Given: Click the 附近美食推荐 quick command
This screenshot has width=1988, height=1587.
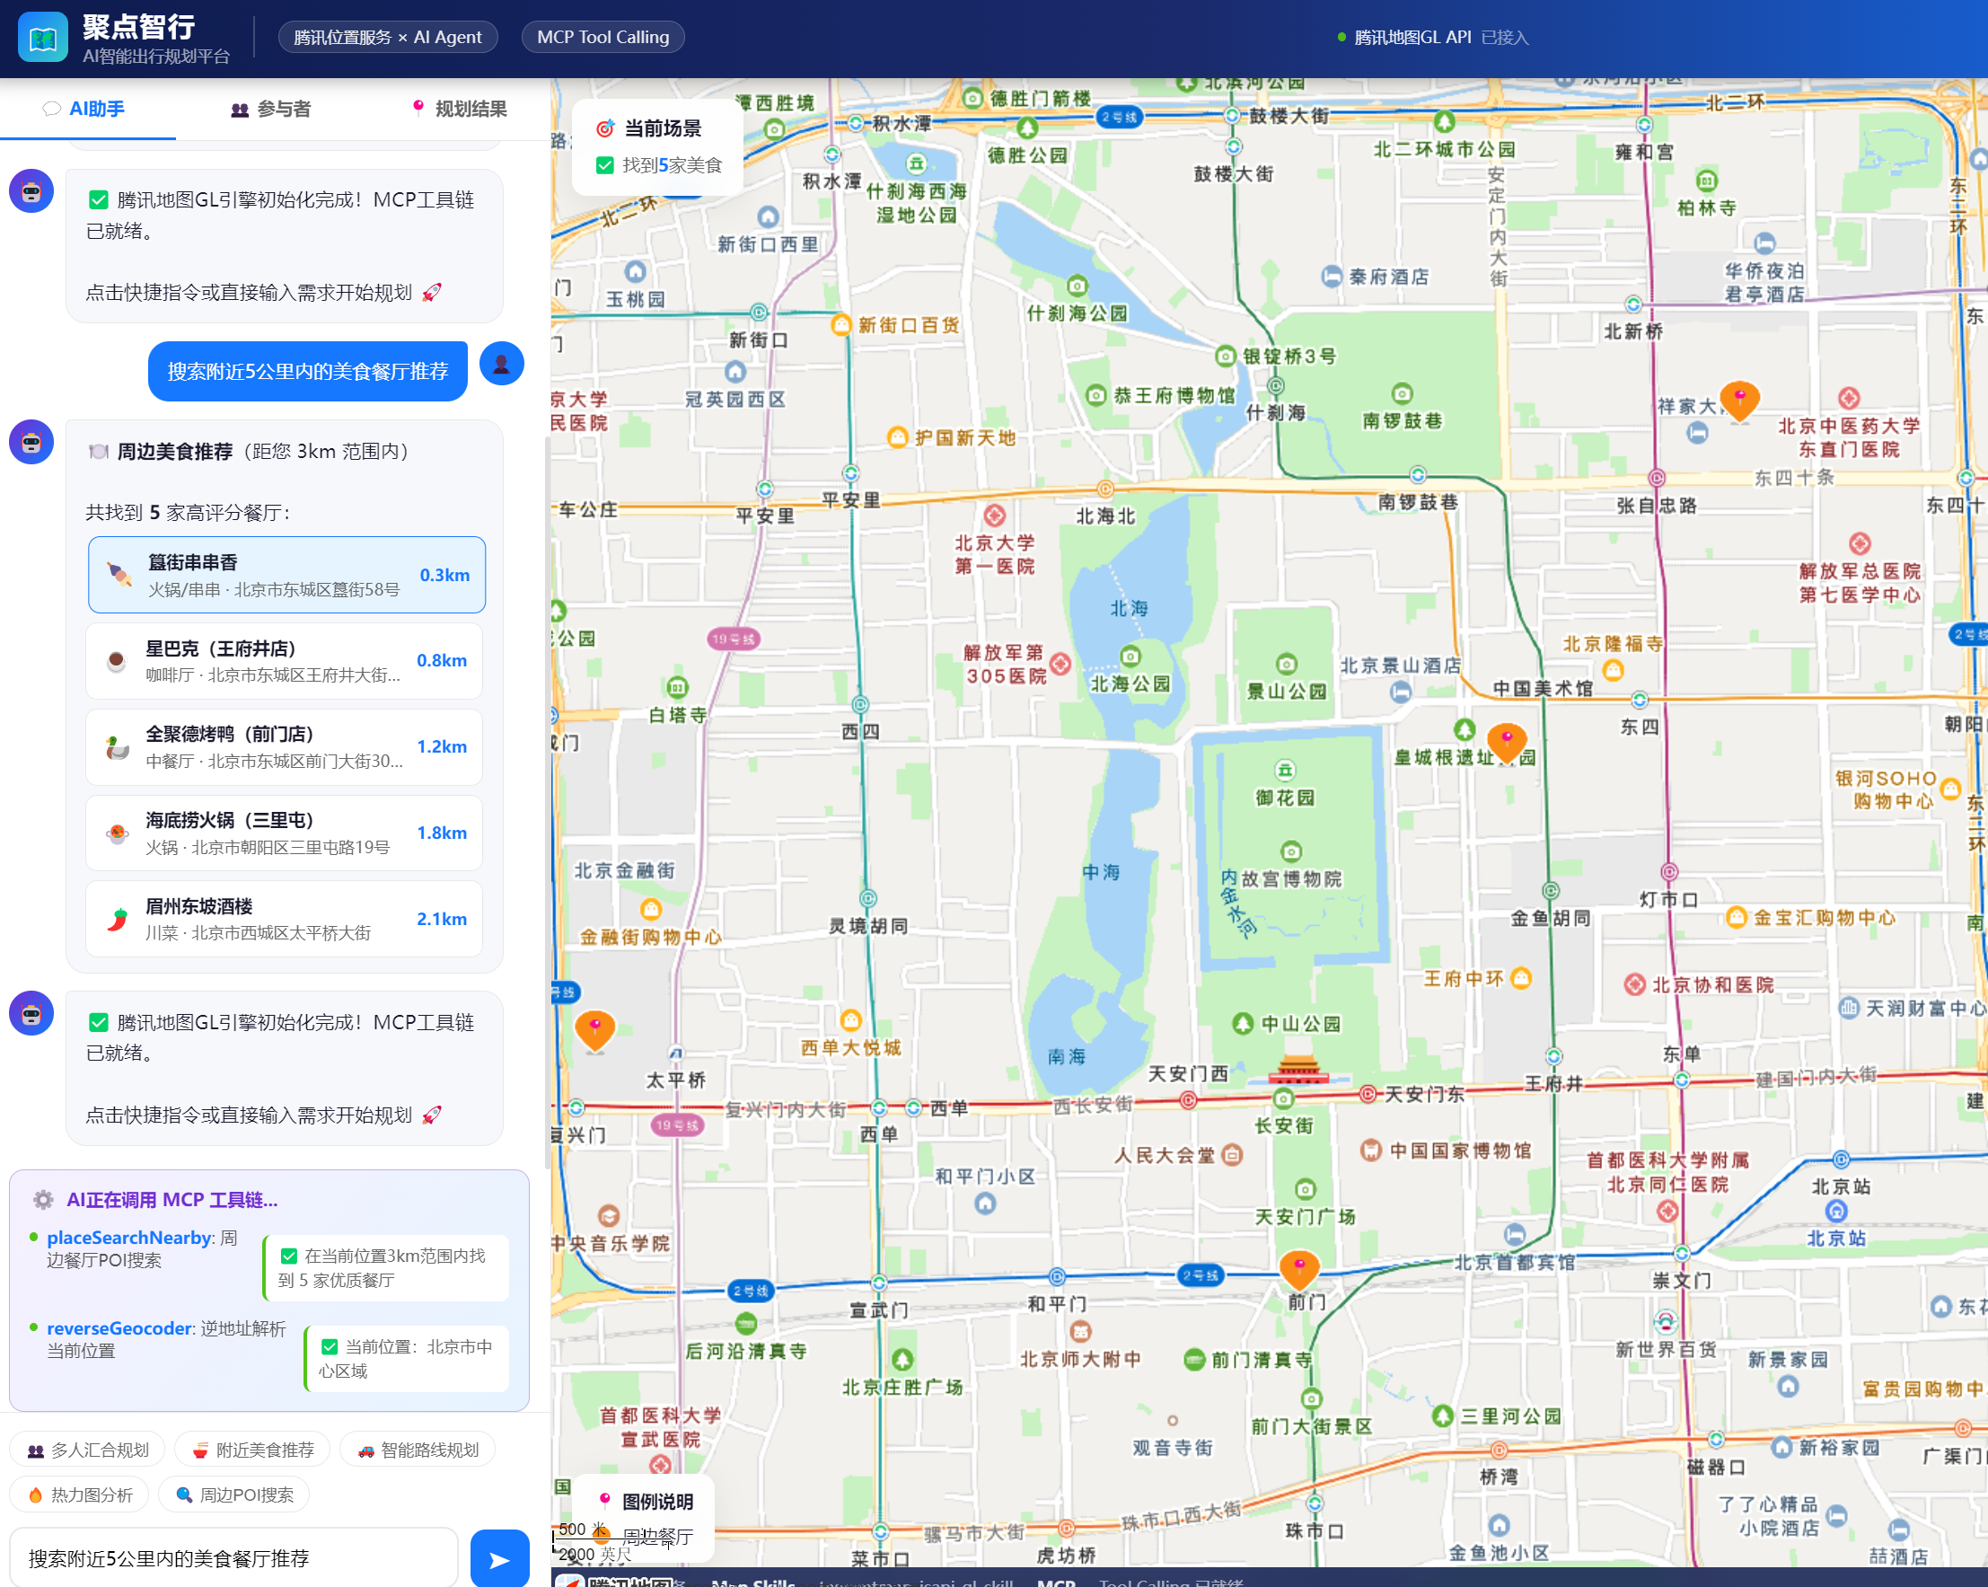Looking at the screenshot, I should [x=252, y=1450].
